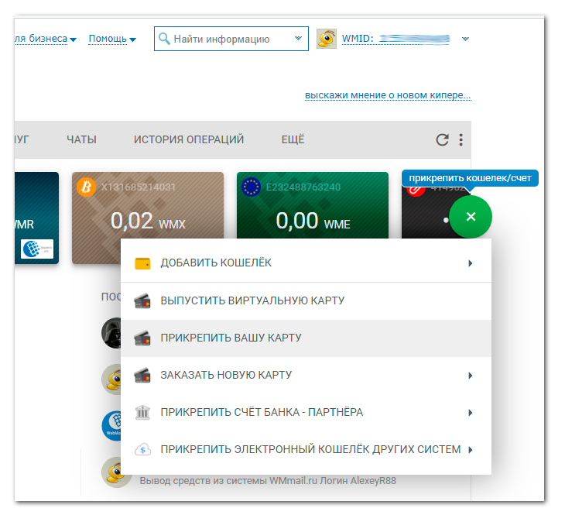Open the opinion about new keeper link
Viewport: 565px width, 515px height.
point(388,95)
